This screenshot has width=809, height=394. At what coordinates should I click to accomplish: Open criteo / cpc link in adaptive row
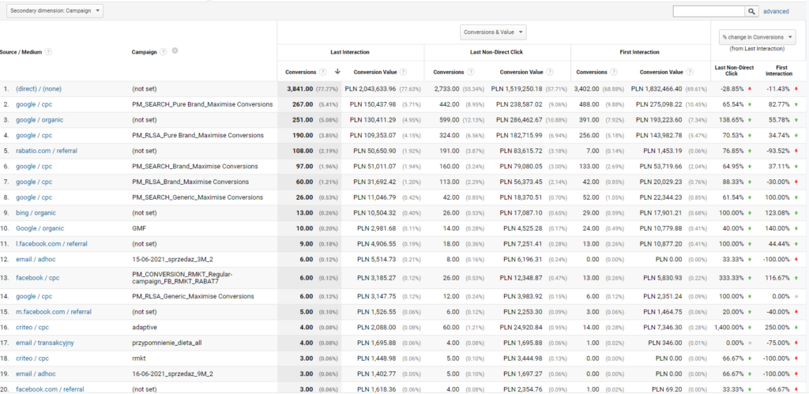click(32, 327)
